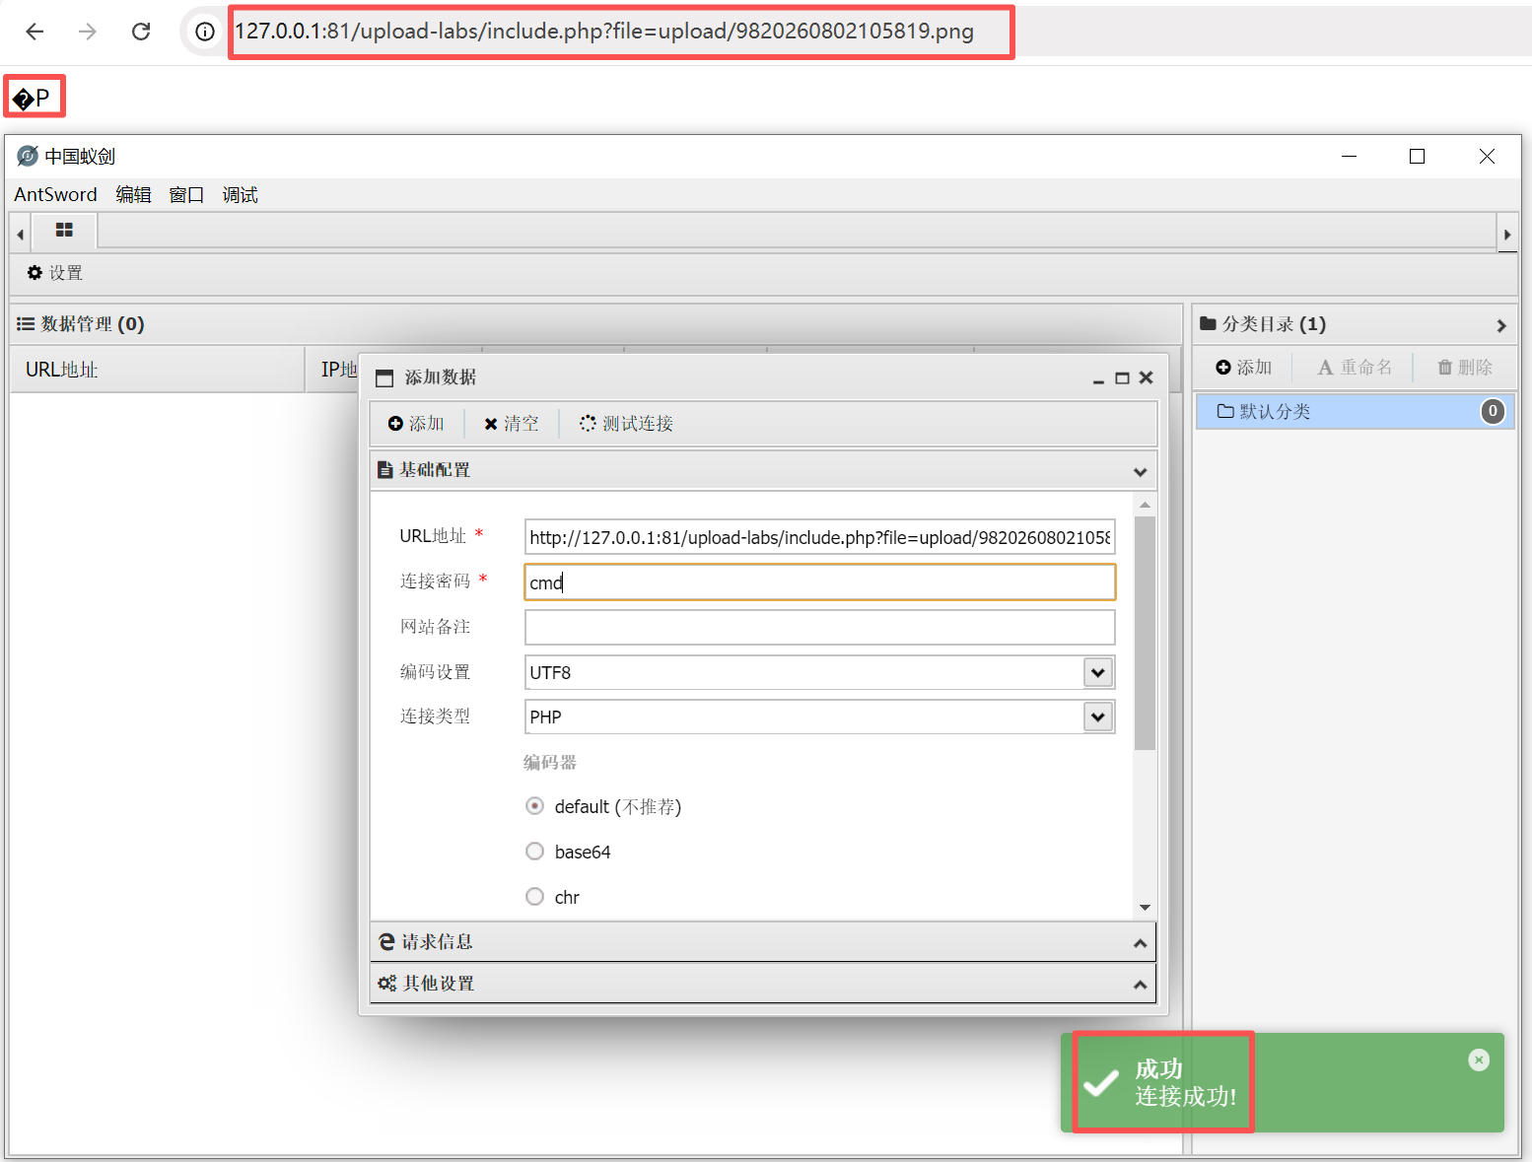Expand the 请求信息 section

(1140, 943)
